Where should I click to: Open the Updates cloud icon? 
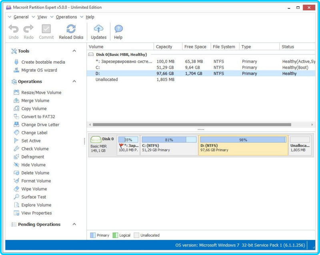click(98, 29)
